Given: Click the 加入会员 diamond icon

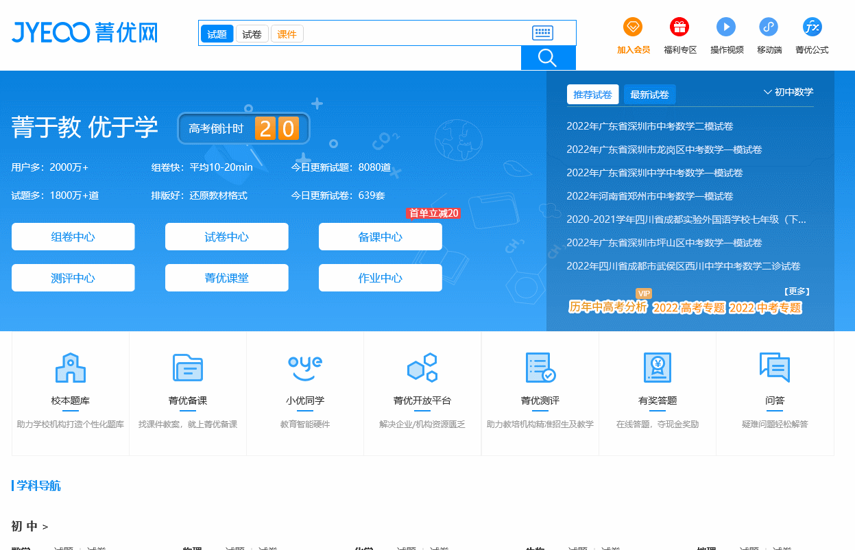Looking at the screenshot, I should point(633,27).
